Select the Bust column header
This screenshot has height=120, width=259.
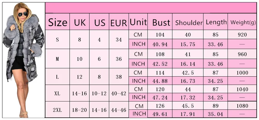click(161, 22)
